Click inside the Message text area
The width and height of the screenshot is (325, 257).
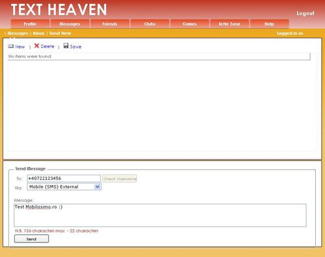(160, 215)
